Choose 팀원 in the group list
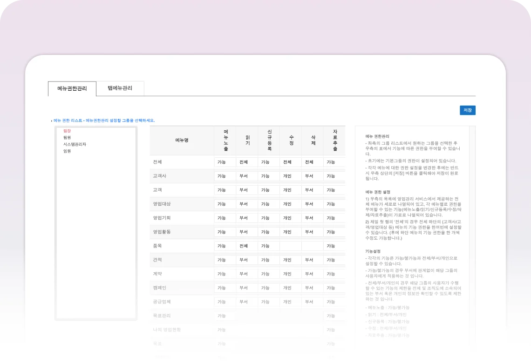Screen dimensions: 531x363 [x=67, y=138]
